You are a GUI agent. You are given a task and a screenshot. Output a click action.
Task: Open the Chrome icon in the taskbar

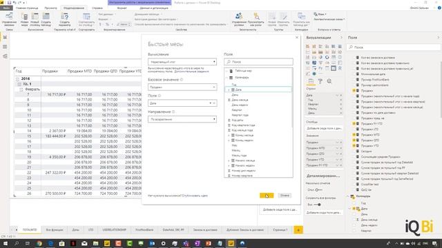[x=39, y=243]
